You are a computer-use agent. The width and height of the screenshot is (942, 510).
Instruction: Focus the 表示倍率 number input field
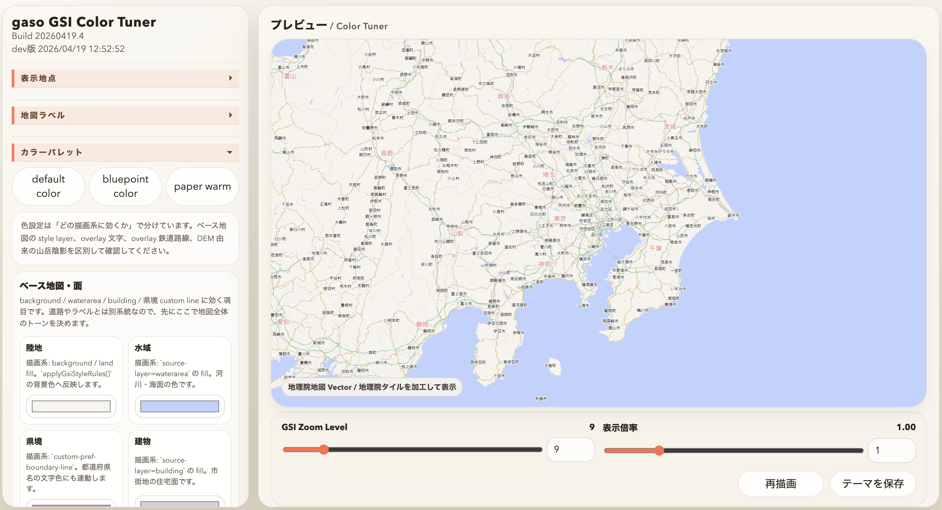[x=891, y=451]
